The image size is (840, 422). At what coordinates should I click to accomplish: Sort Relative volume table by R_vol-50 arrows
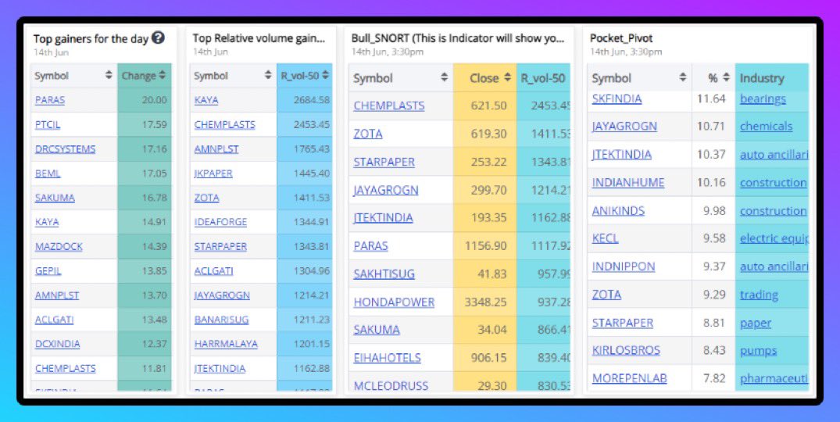(325, 76)
